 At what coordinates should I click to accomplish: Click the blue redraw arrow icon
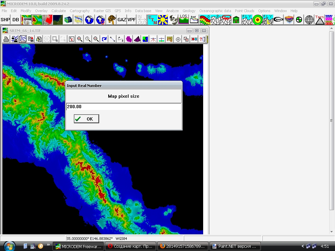coord(104,39)
